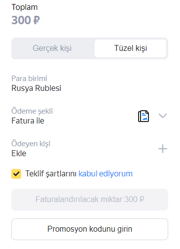Screen dimensions: 180x249
Task: Click the Para birimi label
Action: coord(29,79)
